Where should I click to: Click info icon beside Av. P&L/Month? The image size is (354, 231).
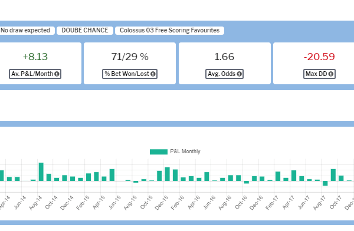pos(57,74)
